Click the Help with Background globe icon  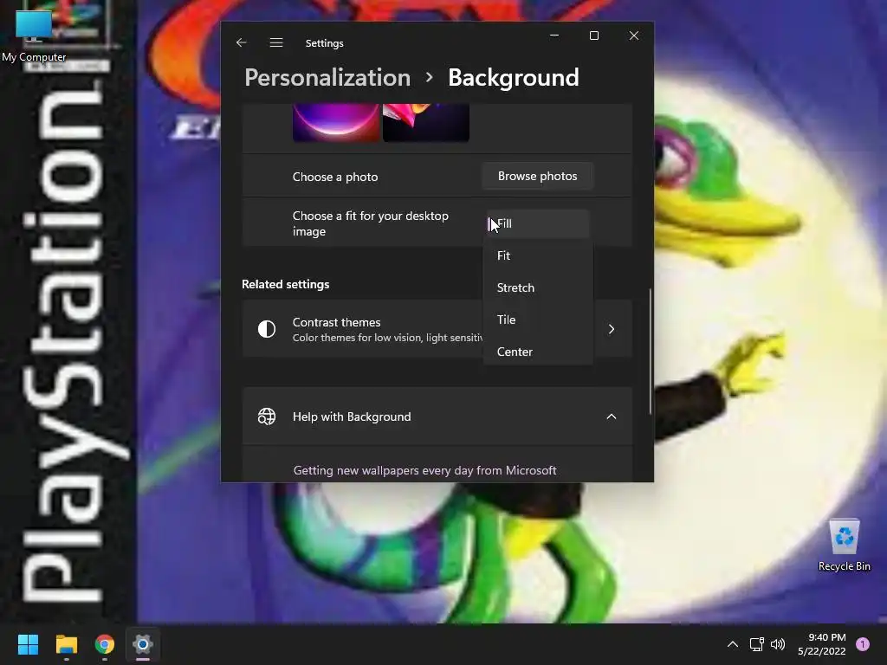point(267,416)
